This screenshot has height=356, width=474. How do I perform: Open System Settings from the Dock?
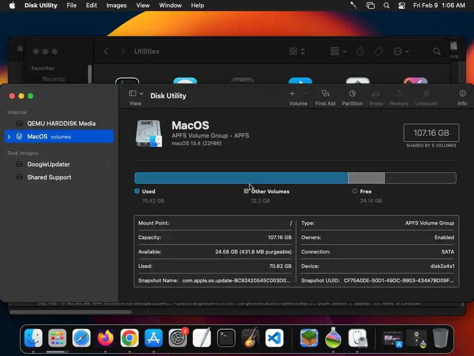click(x=178, y=337)
